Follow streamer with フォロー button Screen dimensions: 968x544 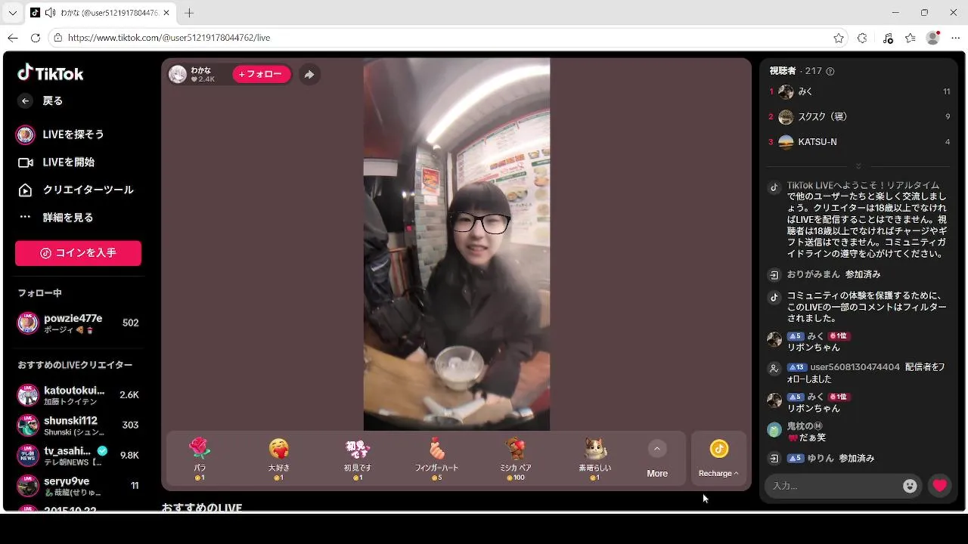point(262,74)
